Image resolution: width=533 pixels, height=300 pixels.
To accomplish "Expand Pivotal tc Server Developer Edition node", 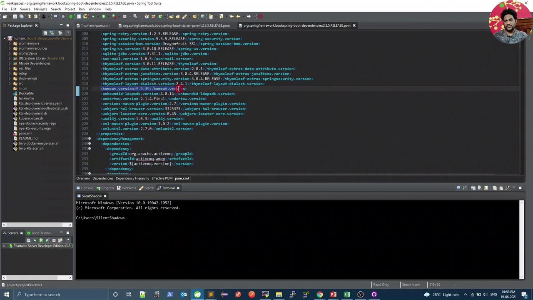I will click(5, 246).
